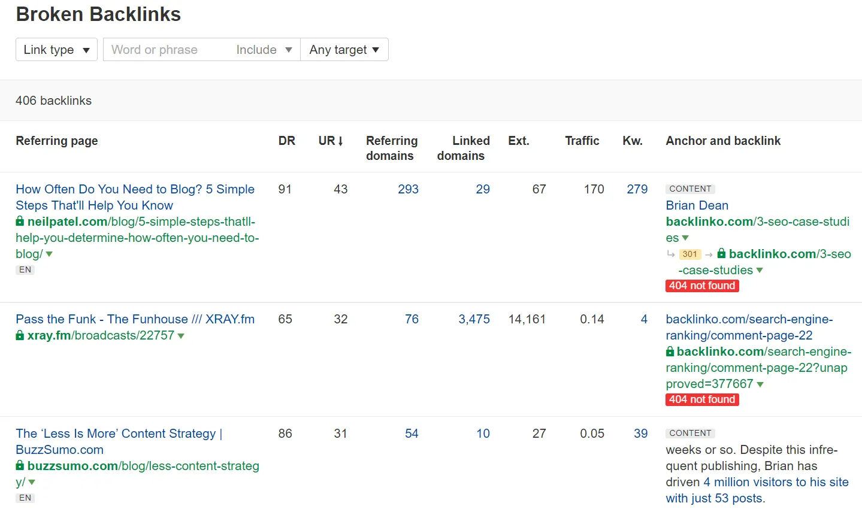Screen dimensions: 862x509
Task: Click the 293 referring domains number
Action: click(408, 189)
